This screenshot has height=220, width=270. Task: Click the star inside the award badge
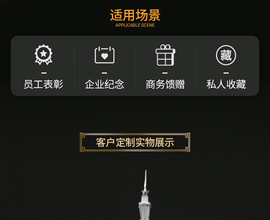(x=44, y=53)
